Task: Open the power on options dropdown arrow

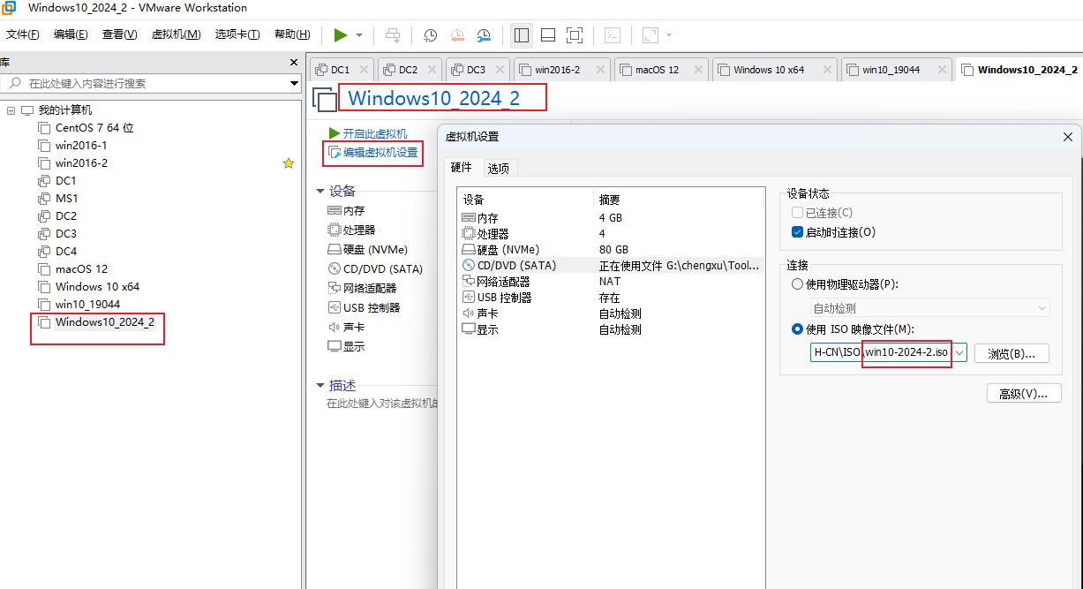Action: (x=359, y=35)
